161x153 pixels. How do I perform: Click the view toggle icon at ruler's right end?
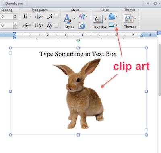point(159,33)
